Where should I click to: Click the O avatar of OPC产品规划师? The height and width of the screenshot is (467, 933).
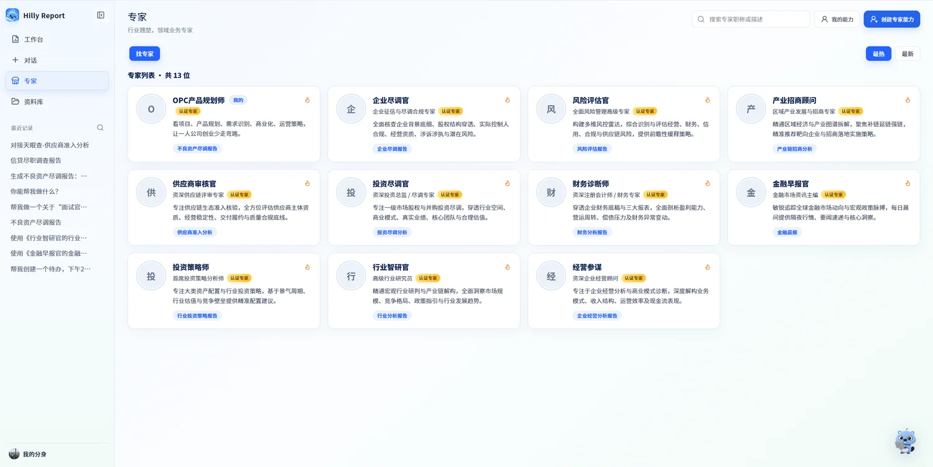(x=151, y=109)
